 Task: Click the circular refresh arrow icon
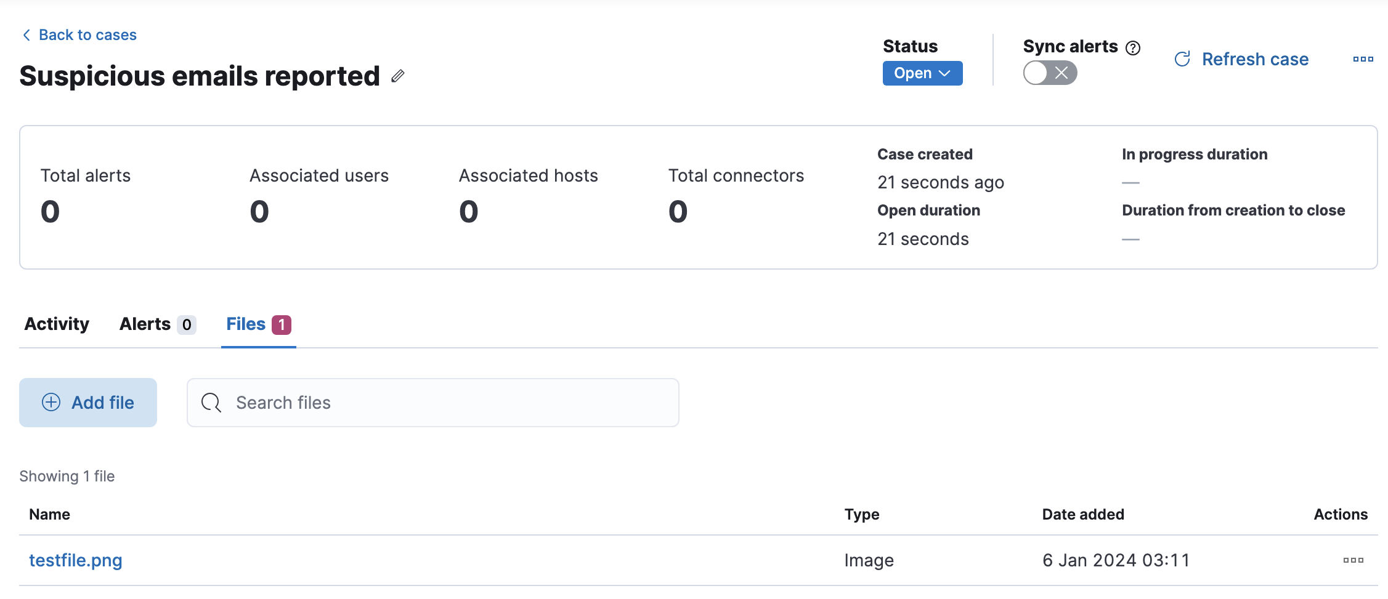coord(1182,59)
